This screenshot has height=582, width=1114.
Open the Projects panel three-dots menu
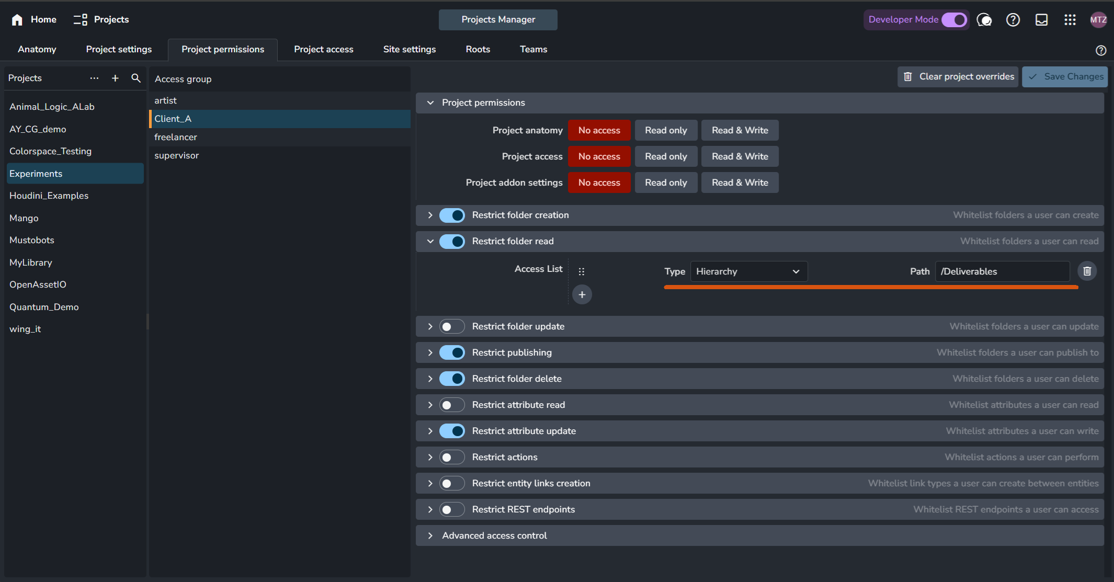coord(94,78)
